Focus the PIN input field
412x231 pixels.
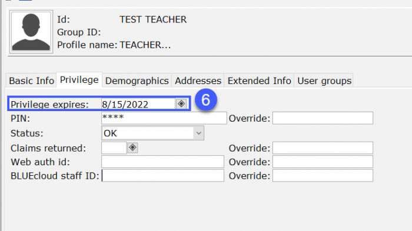(164, 118)
